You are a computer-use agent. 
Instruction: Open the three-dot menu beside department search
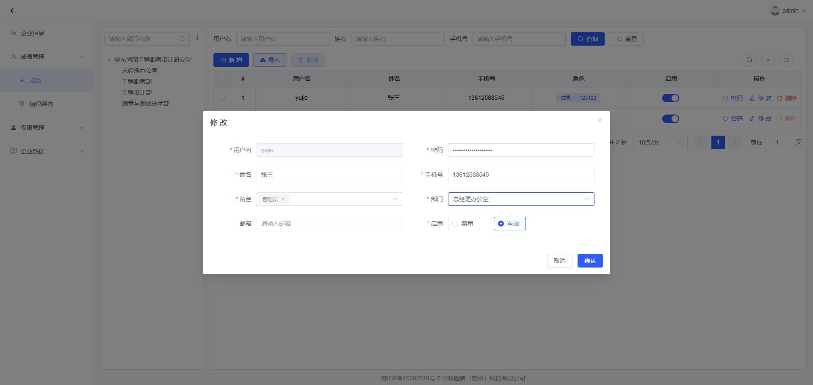coord(197,38)
